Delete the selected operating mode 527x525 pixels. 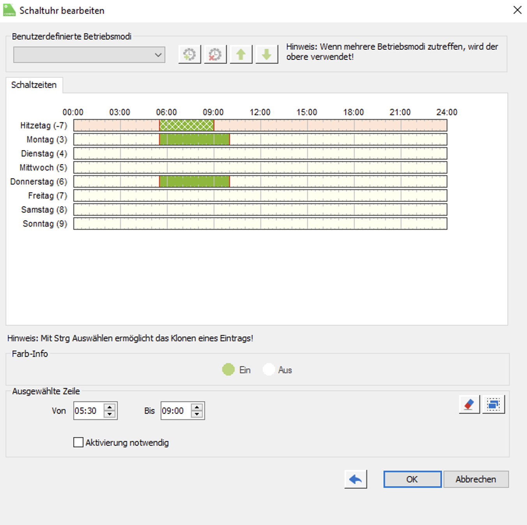pos(215,54)
